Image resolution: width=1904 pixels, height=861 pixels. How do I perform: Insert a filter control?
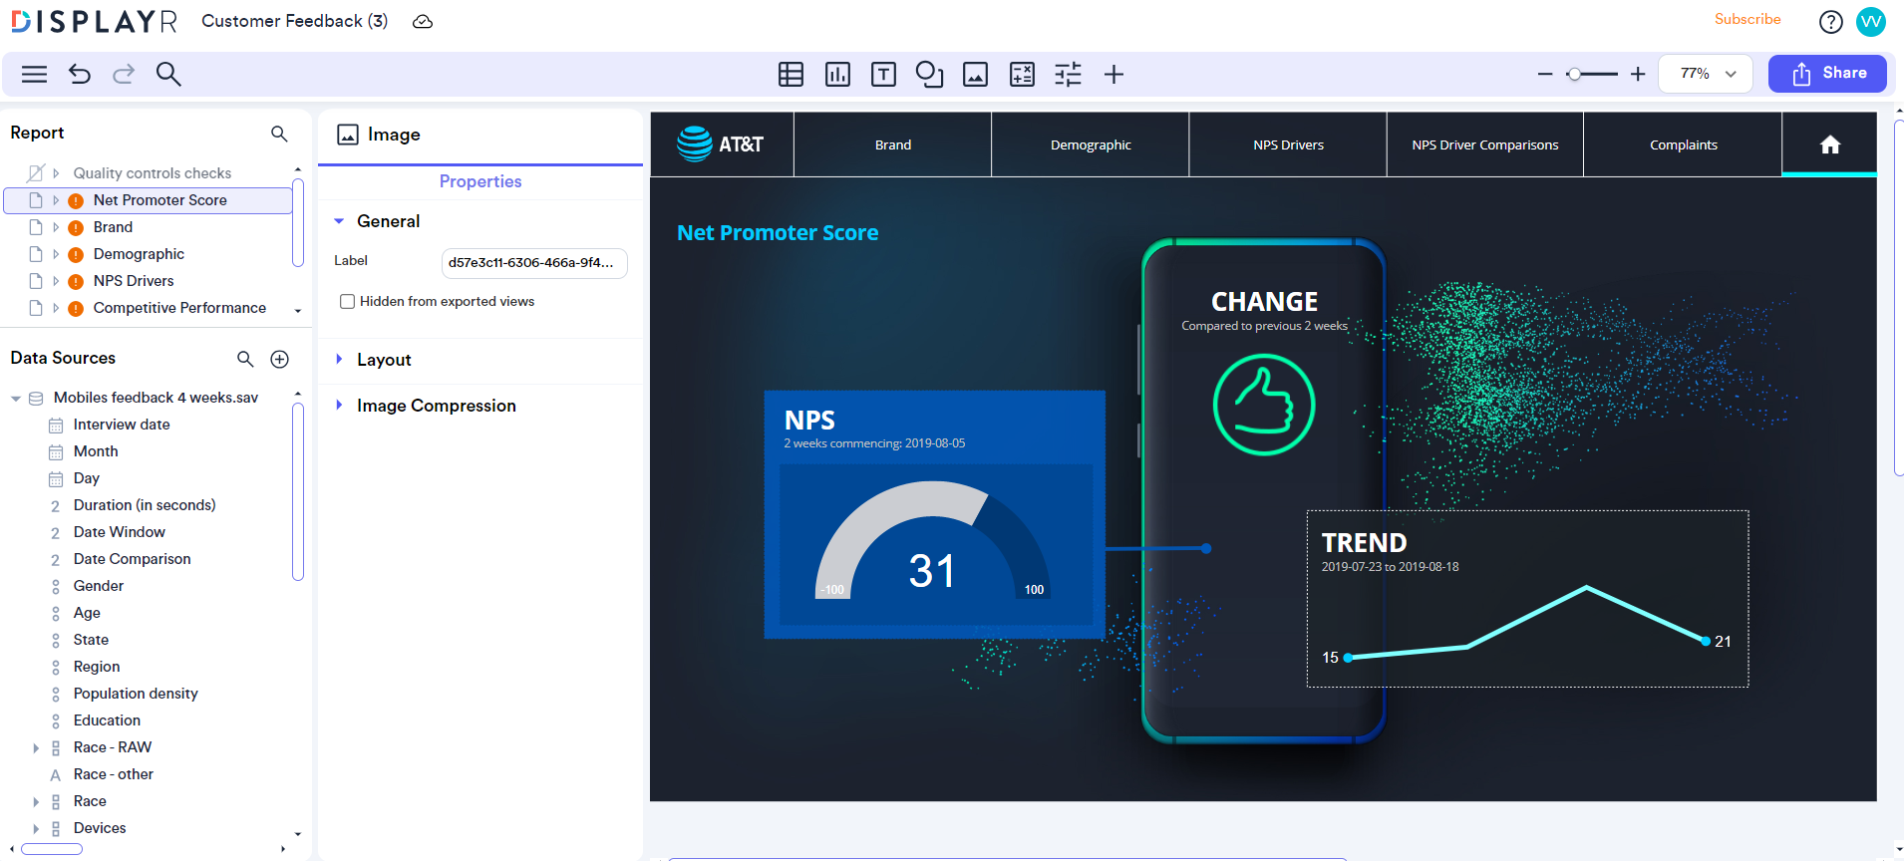1068,74
